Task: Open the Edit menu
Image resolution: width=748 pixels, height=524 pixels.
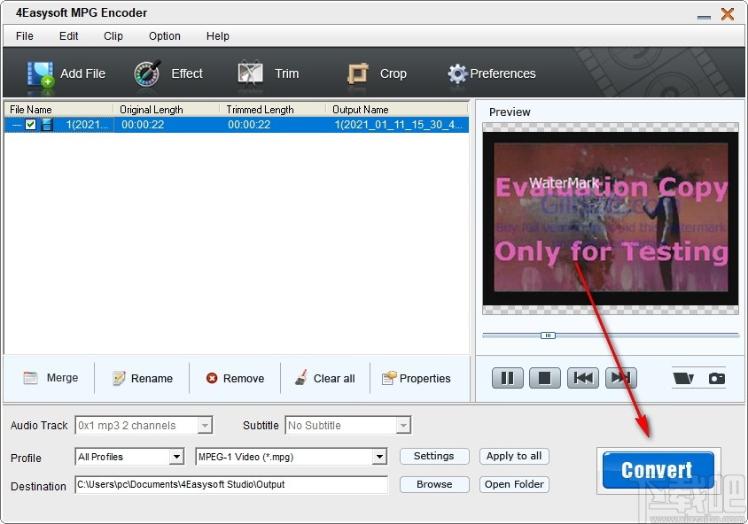Action: click(x=69, y=36)
